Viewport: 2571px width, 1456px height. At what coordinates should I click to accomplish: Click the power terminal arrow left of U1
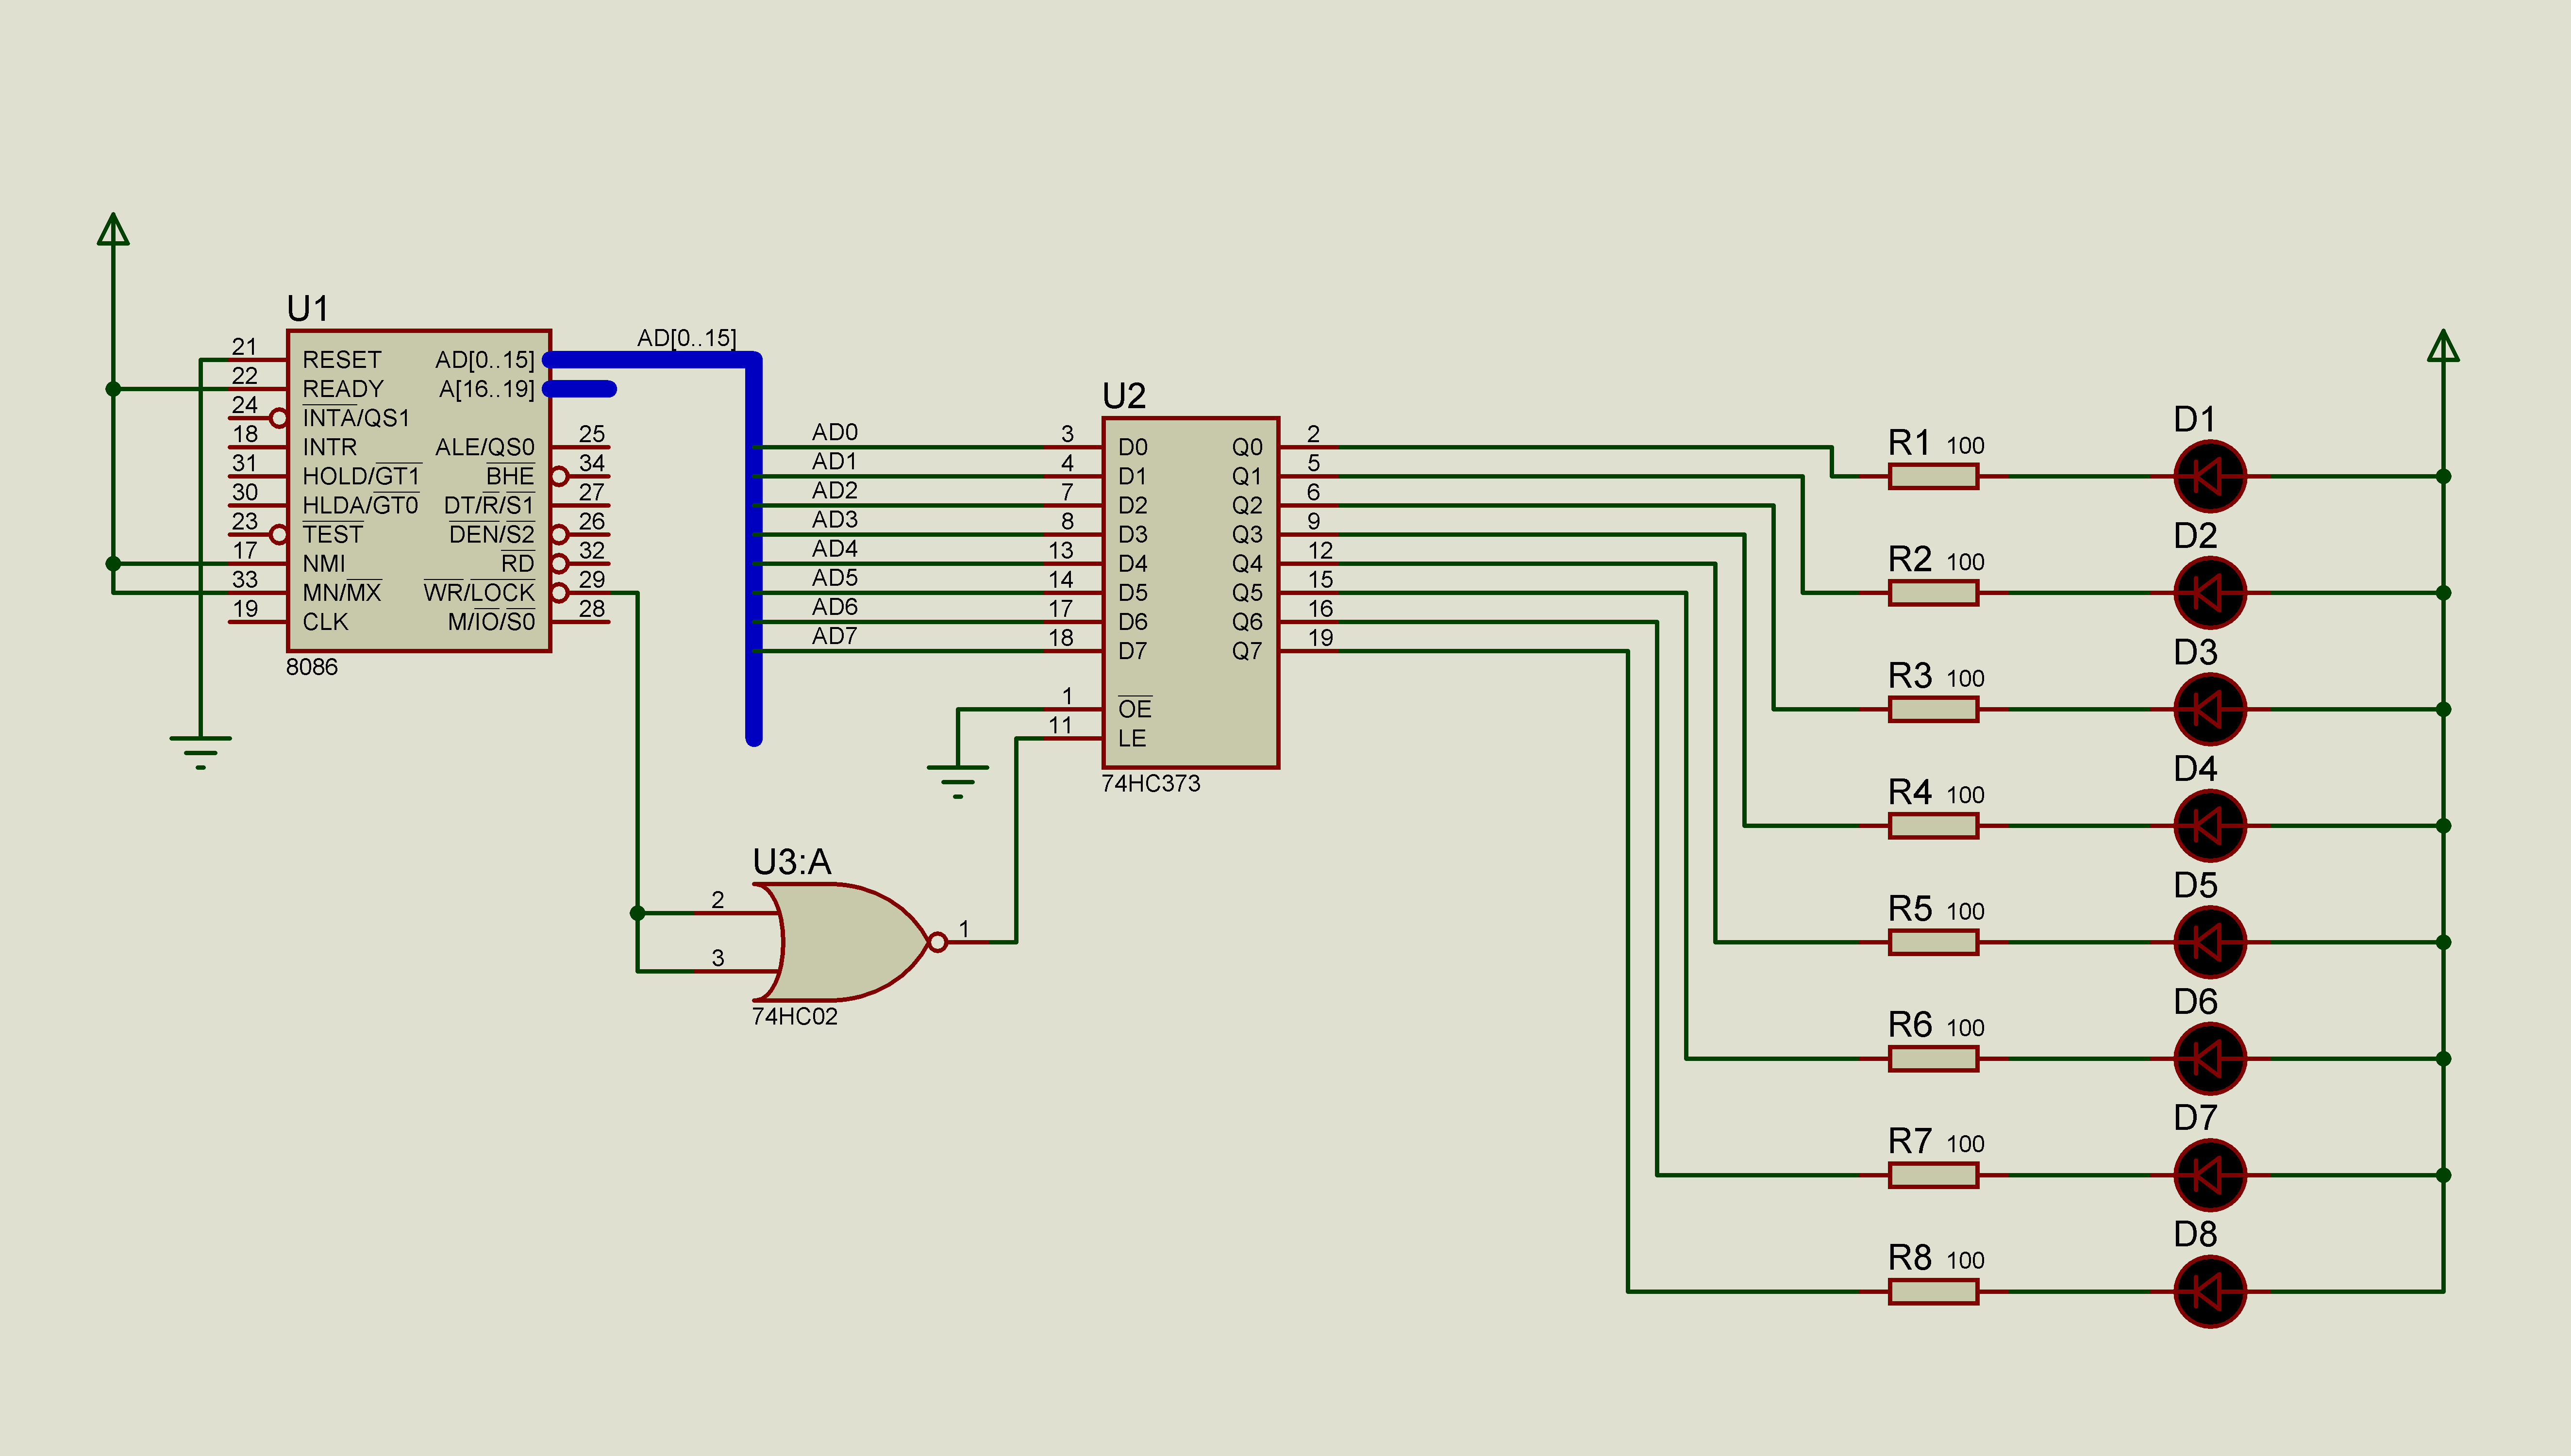click(x=113, y=230)
